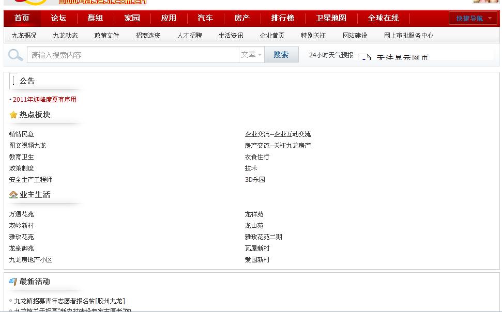Open the 九龙房地产小区 link
The width and height of the screenshot is (502, 312).
click(31, 260)
